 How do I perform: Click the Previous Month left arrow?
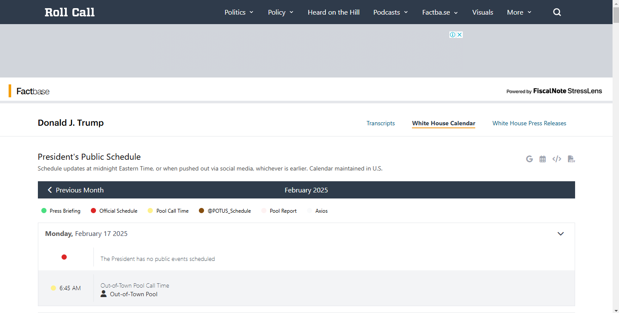pos(50,190)
